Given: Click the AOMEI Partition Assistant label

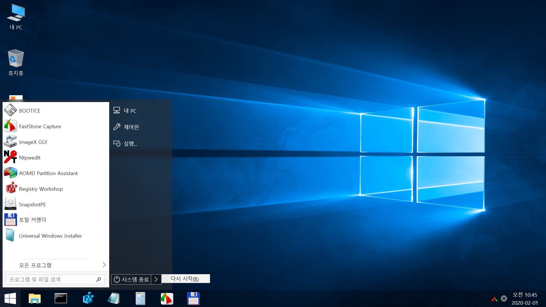Looking at the screenshot, I should tap(48, 173).
